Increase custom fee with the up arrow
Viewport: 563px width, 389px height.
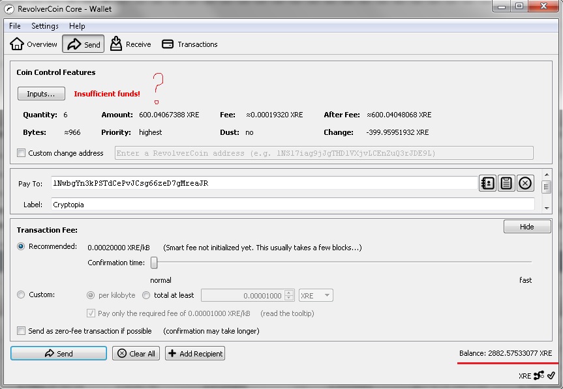pyautogui.click(x=289, y=292)
